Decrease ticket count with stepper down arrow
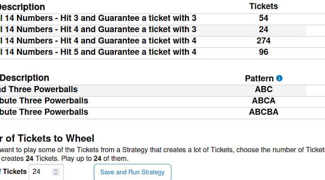Viewport: 325px width, 180px height. [x=56, y=174]
